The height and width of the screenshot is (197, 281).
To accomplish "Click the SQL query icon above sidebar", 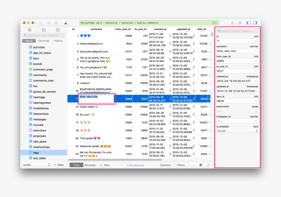I will click(x=58, y=30).
